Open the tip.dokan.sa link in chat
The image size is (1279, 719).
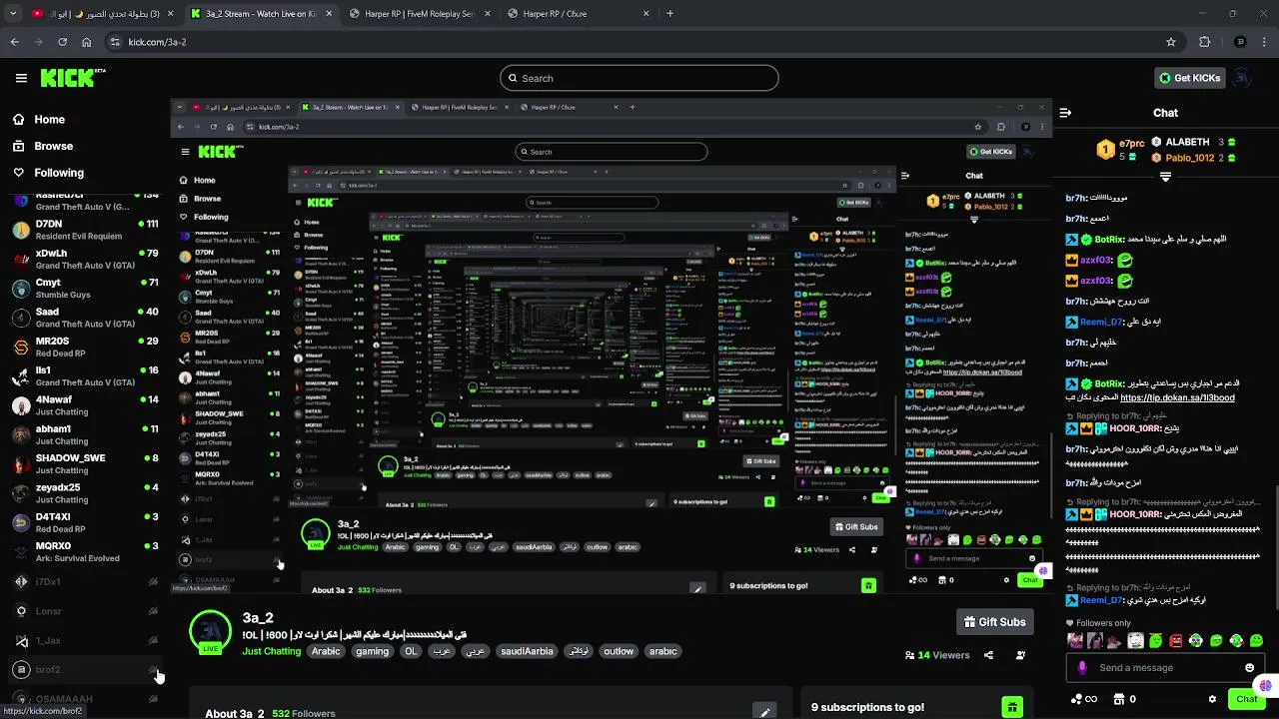(x=1177, y=397)
